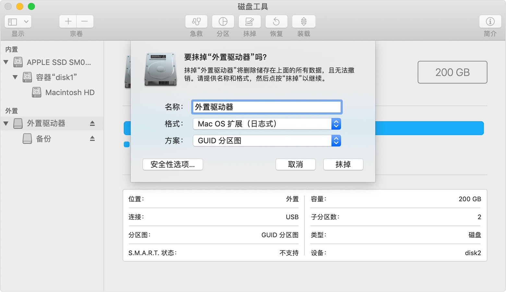The width and height of the screenshot is (506, 292).
Task: Click the 200 GB capacity value in table
Action: tap(470, 199)
